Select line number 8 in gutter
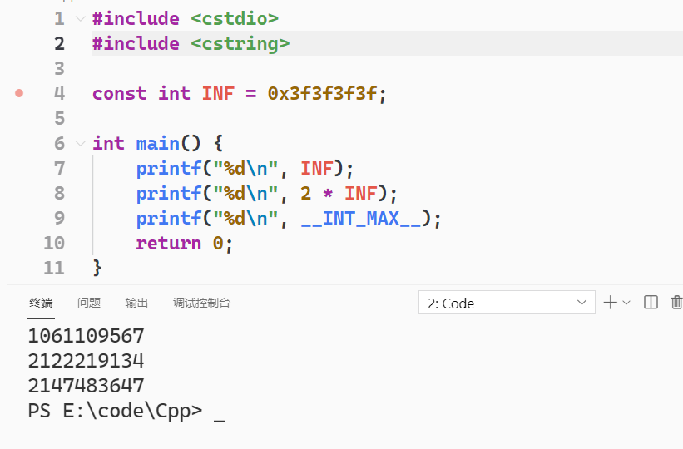The width and height of the screenshot is (683, 449). pos(59,194)
